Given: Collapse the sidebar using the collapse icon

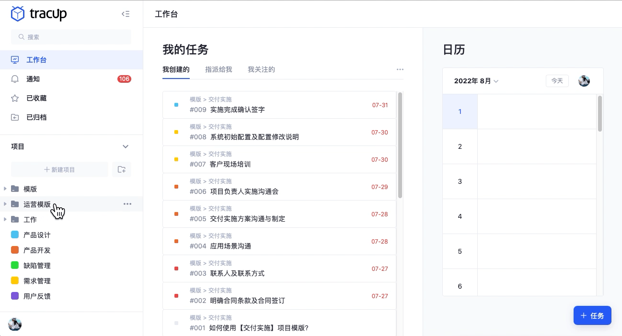Looking at the screenshot, I should pos(126,14).
